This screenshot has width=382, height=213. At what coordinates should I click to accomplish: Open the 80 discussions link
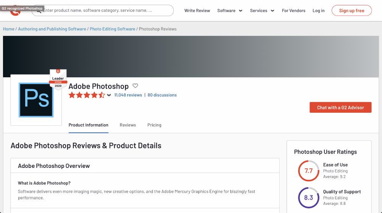point(162,95)
